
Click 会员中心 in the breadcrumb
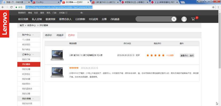[31, 25]
